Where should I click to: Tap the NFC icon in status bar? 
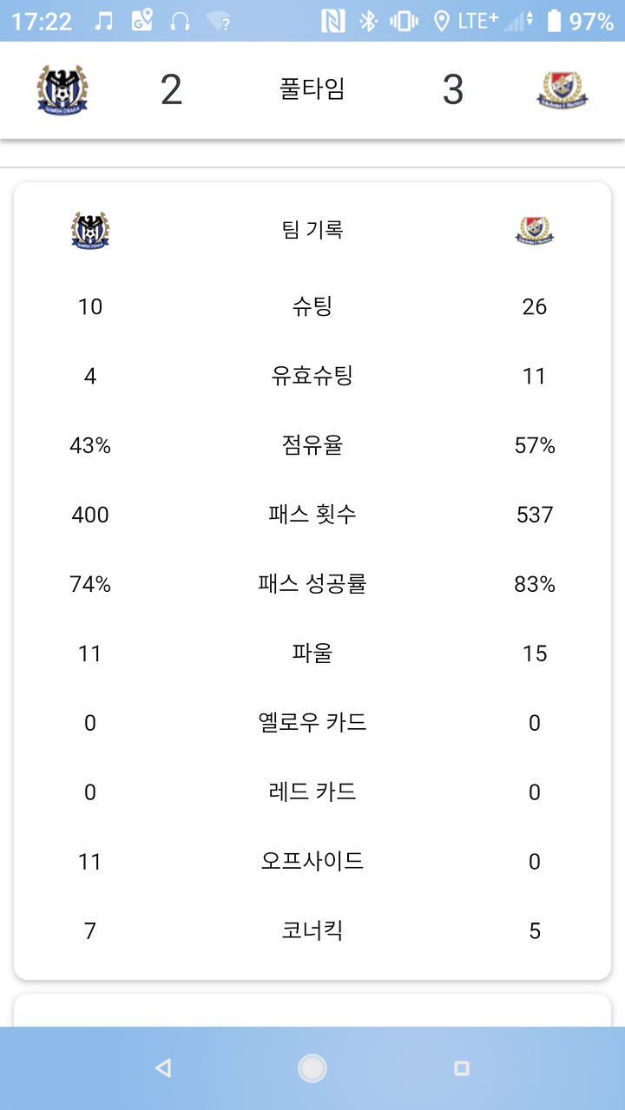332,21
